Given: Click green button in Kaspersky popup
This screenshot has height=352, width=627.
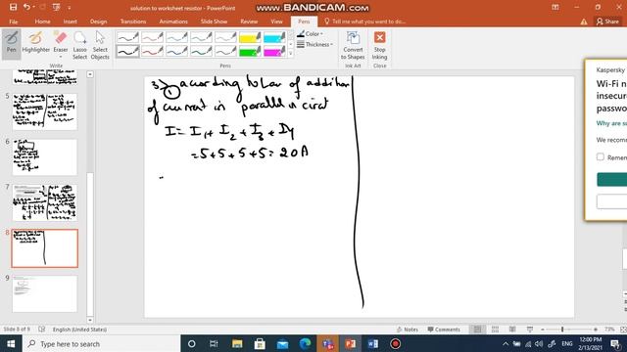Looking at the screenshot, I should click(611, 179).
